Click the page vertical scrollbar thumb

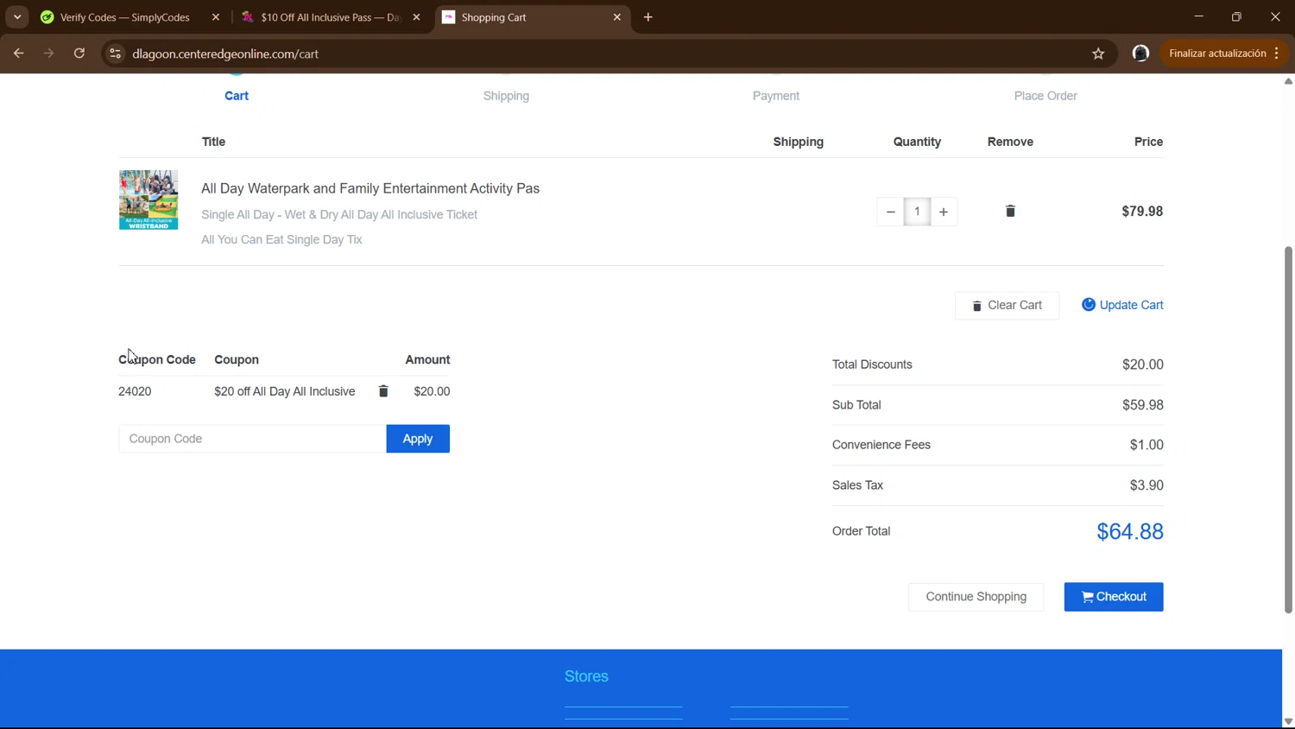[1288, 430]
